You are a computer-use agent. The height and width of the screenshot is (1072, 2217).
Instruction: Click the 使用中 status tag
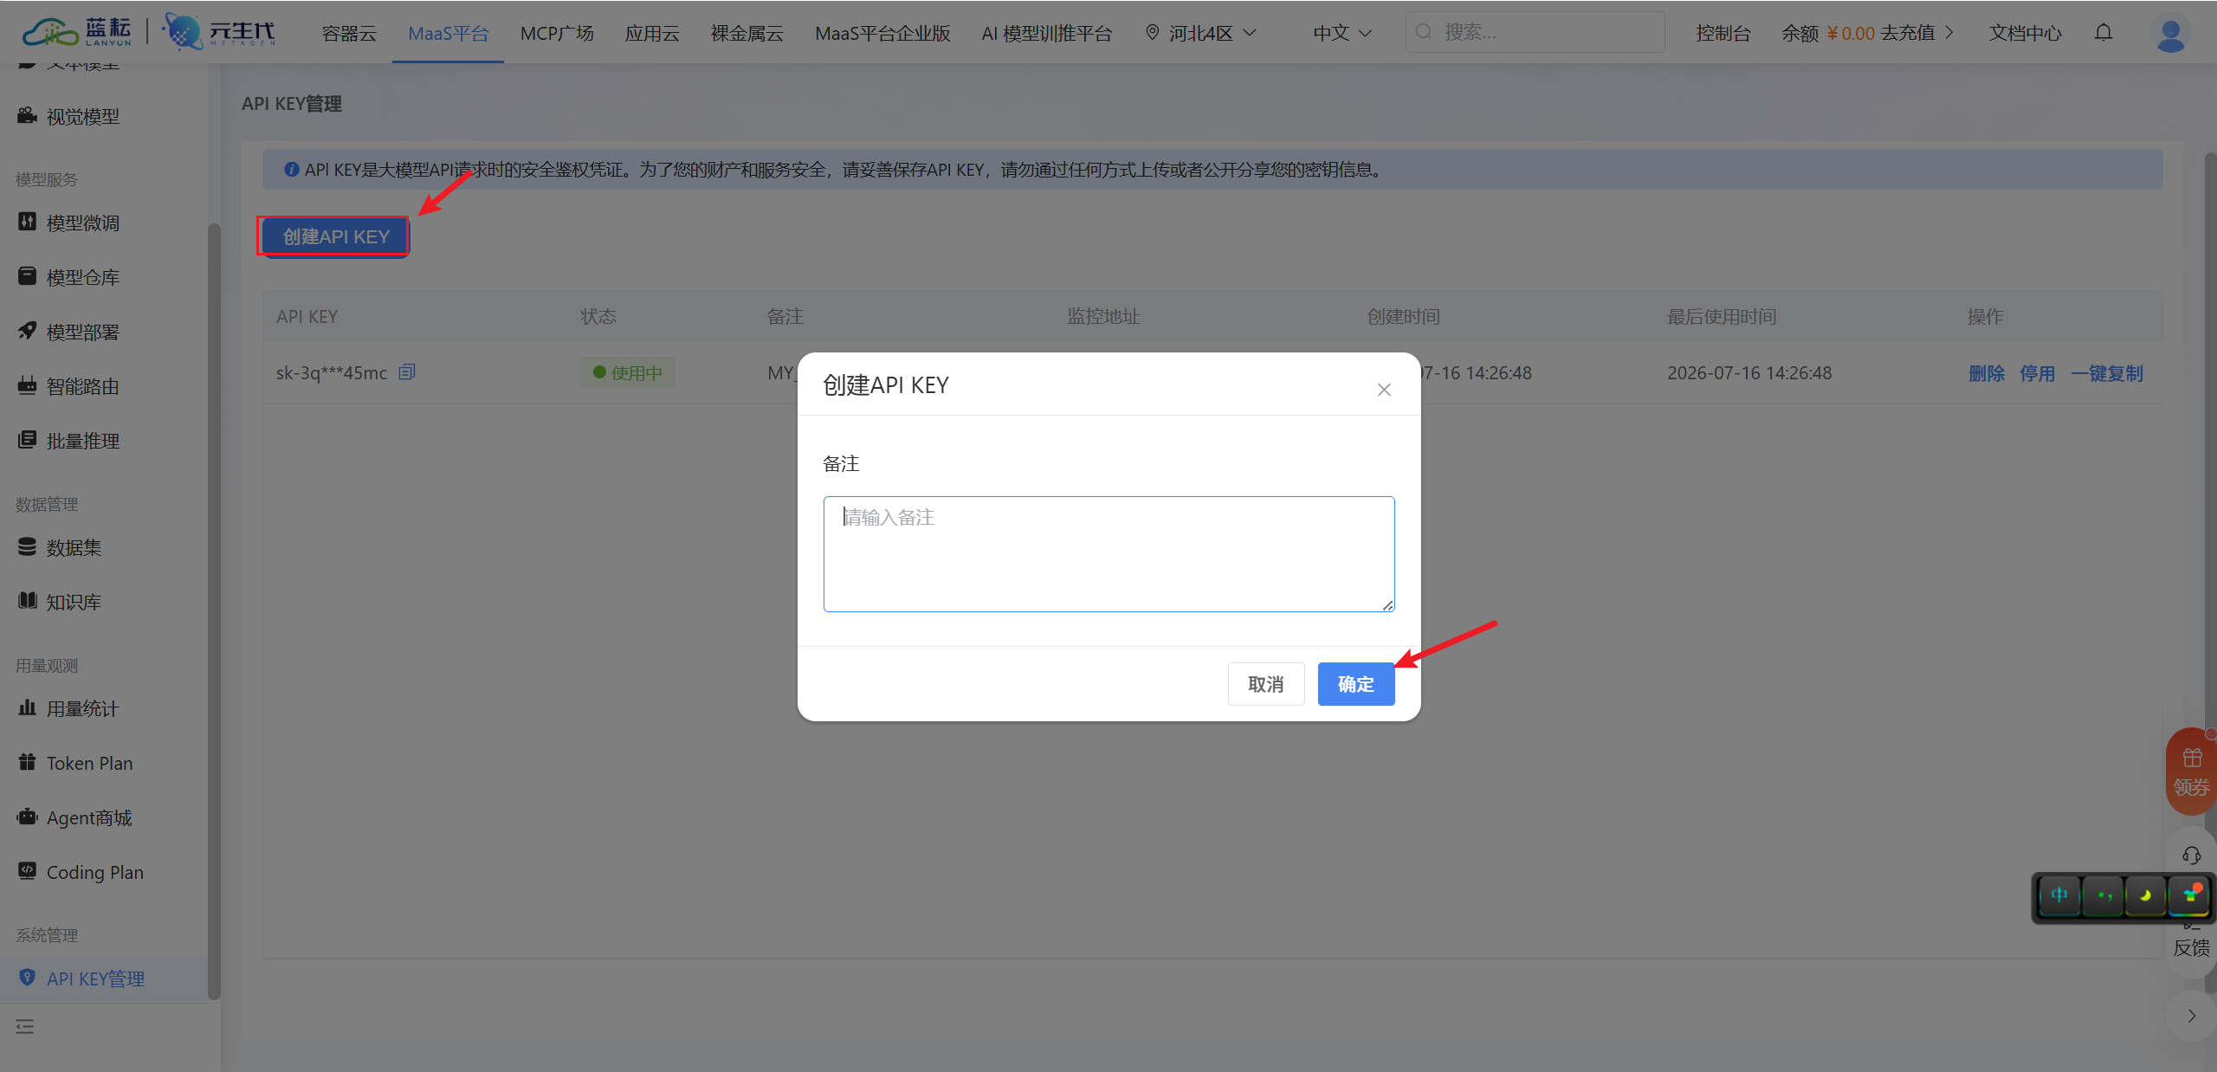[628, 373]
